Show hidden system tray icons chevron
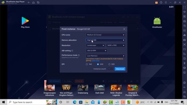 tap(148, 102)
